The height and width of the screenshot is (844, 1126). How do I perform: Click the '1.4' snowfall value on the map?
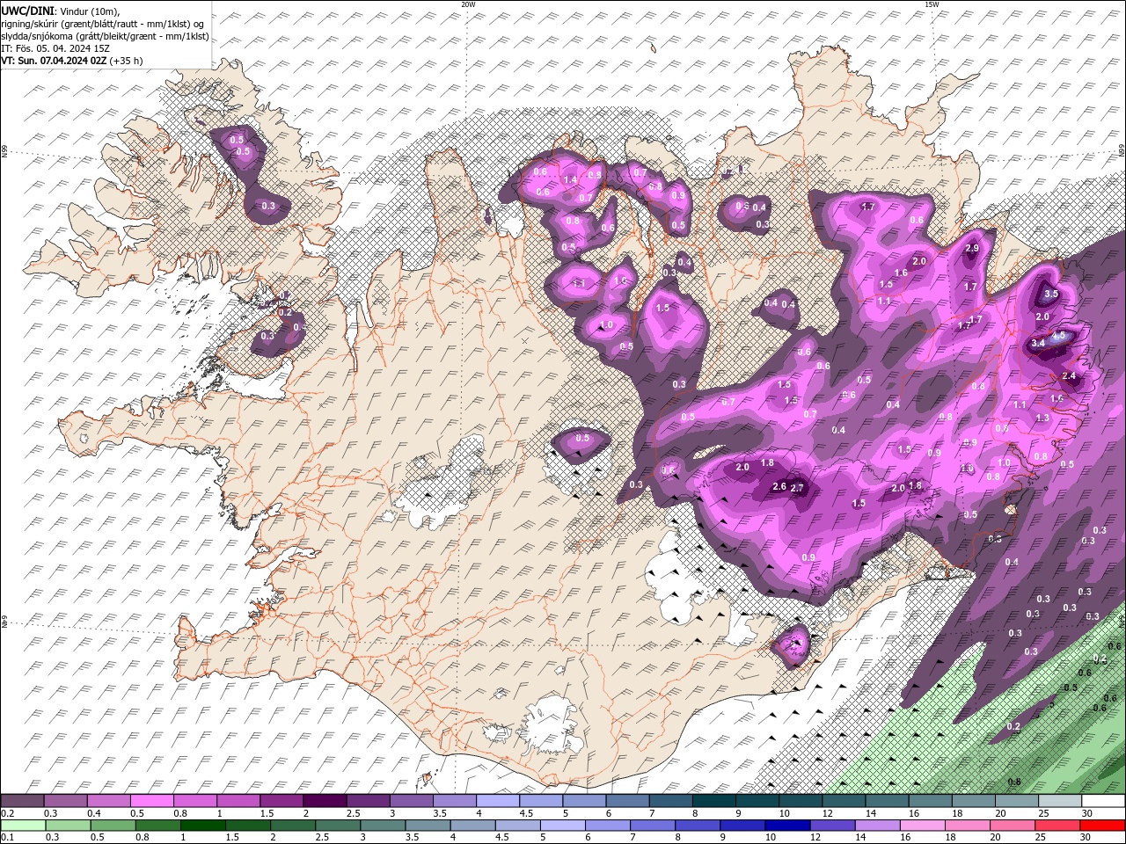click(570, 179)
